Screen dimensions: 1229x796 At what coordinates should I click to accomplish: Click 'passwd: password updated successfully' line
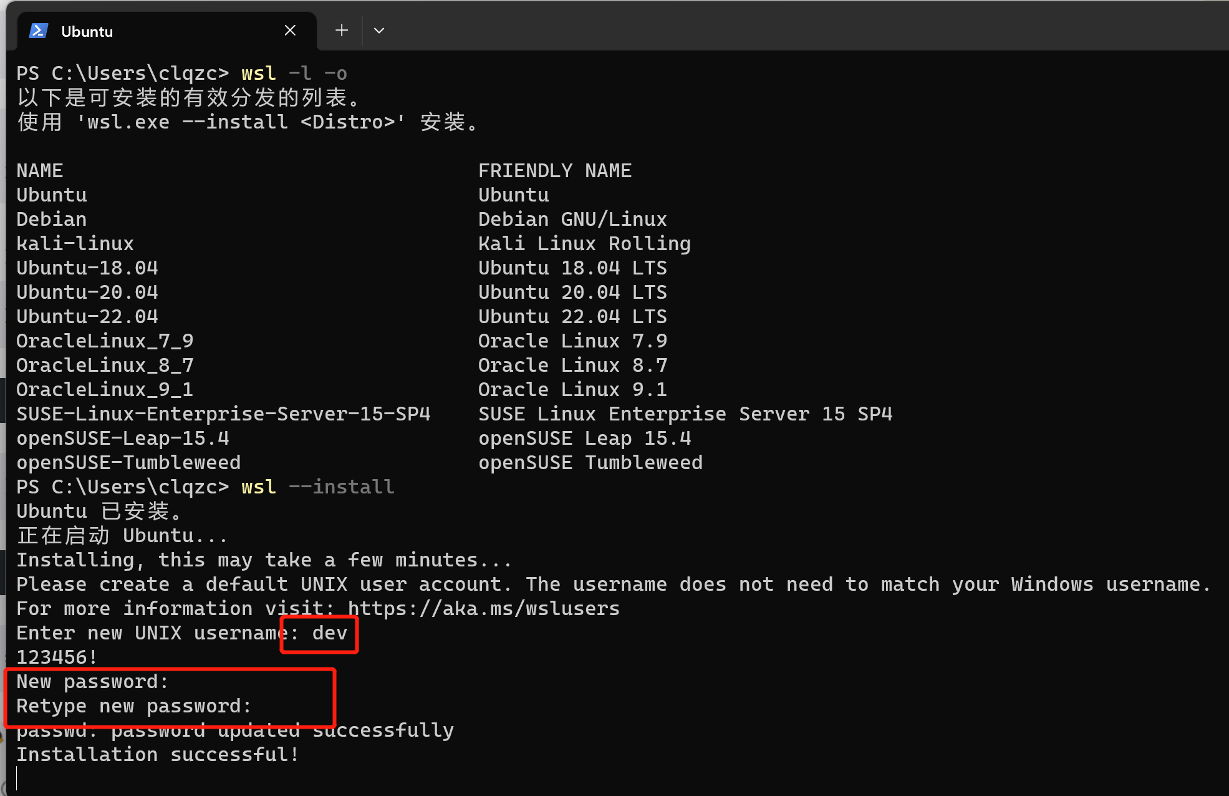pos(235,730)
